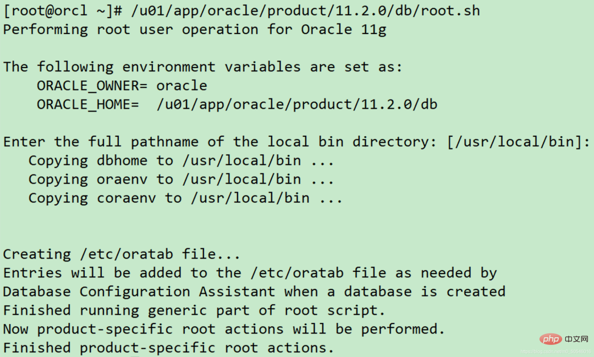Click the [root@orcl ~]# shell prompt
This screenshot has width=594, height=357.
pyautogui.click(x=63, y=10)
